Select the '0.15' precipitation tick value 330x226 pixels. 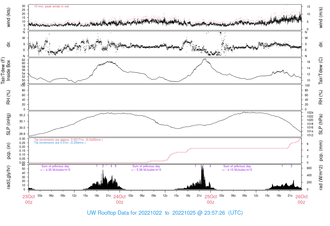point(22,151)
